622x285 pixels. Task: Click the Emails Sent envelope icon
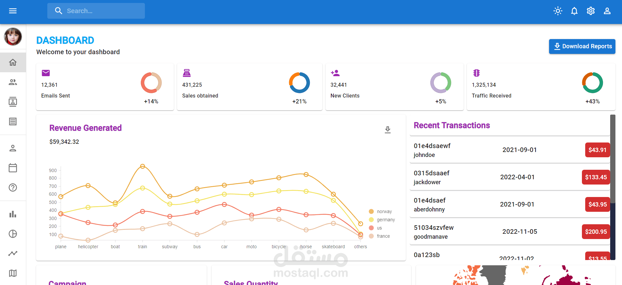point(46,73)
